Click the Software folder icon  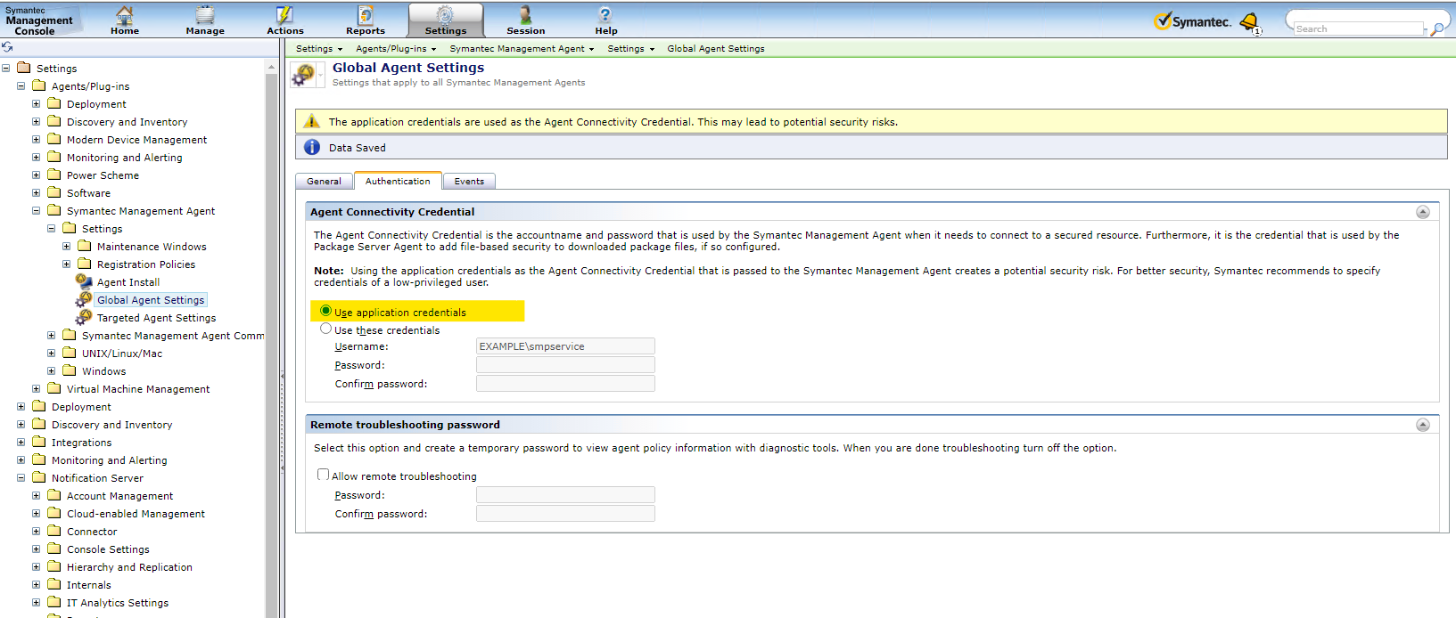[x=54, y=192]
